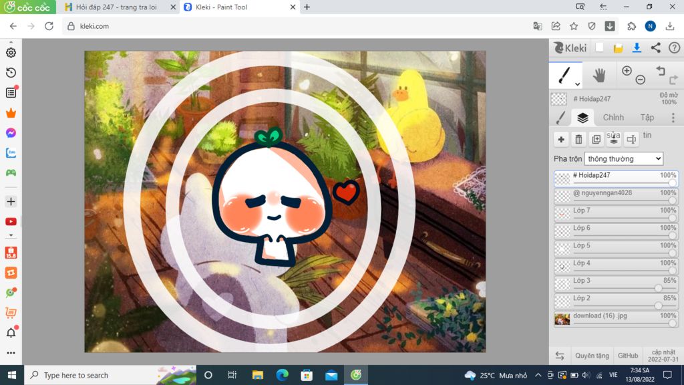Redo the action in Kleki
The width and height of the screenshot is (684, 385).
pyautogui.click(x=674, y=80)
